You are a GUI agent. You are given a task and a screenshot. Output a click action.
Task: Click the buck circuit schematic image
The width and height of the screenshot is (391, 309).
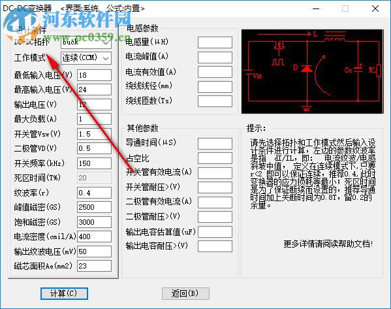tap(313, 71)
